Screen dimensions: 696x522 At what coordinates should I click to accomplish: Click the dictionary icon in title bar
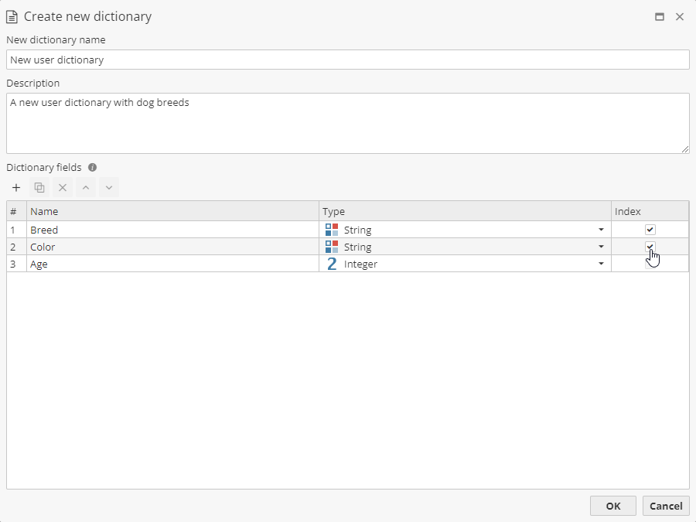(x=13, y=15)
